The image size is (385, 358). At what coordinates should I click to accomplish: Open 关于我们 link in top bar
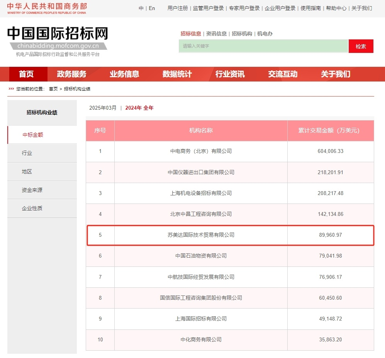click(x=362, y=8)
